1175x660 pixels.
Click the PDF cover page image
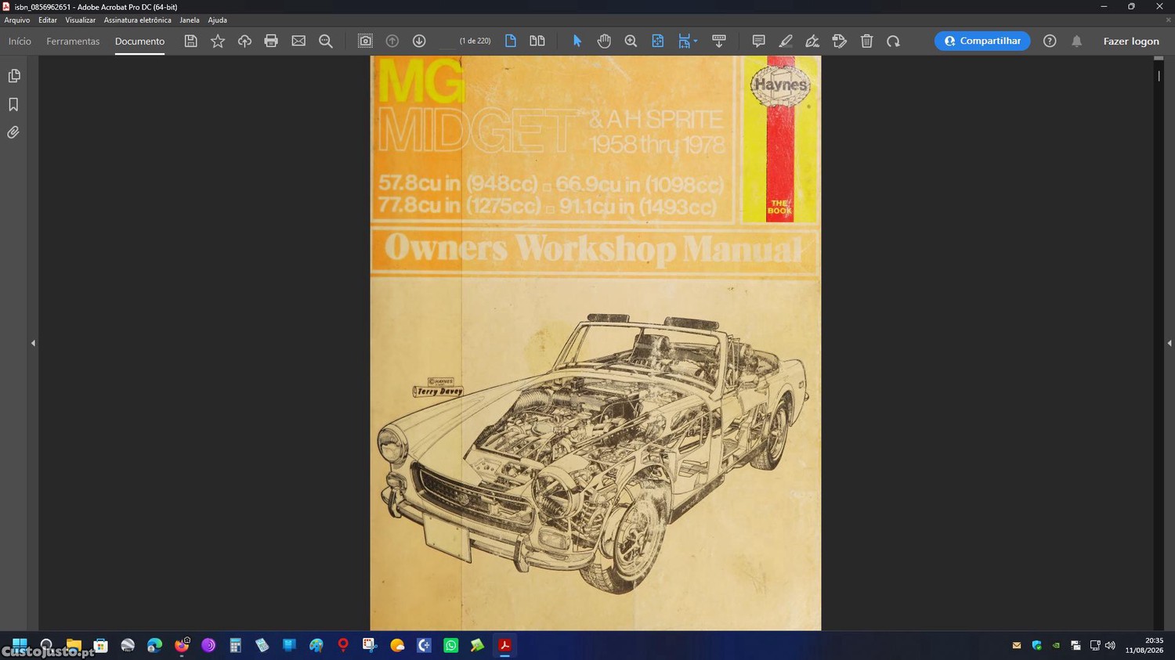coord(595,343)
